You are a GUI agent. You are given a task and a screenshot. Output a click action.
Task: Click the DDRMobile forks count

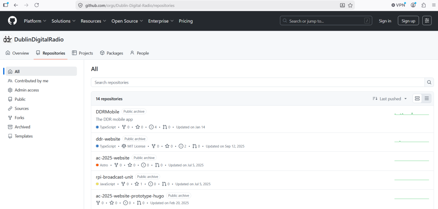click(126, 127)
